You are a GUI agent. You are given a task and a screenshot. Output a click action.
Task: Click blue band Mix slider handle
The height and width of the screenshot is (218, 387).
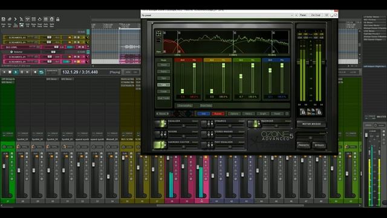pyautogui.click(x=282, y=65)
